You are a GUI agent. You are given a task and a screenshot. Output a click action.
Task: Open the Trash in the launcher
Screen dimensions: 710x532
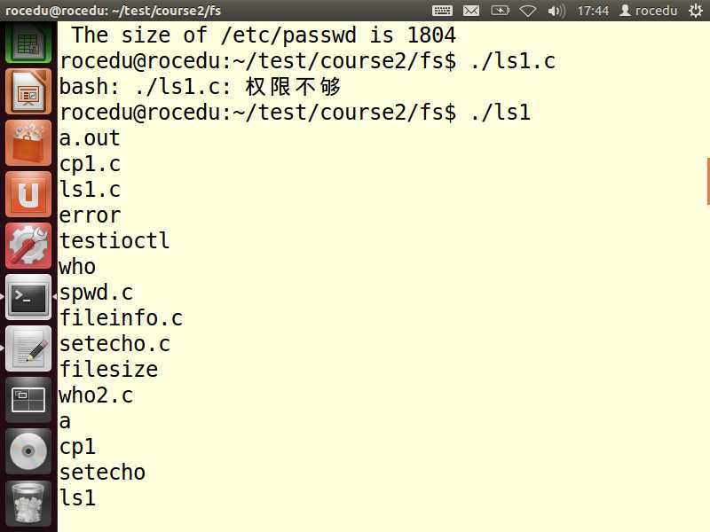pos(28,503)
